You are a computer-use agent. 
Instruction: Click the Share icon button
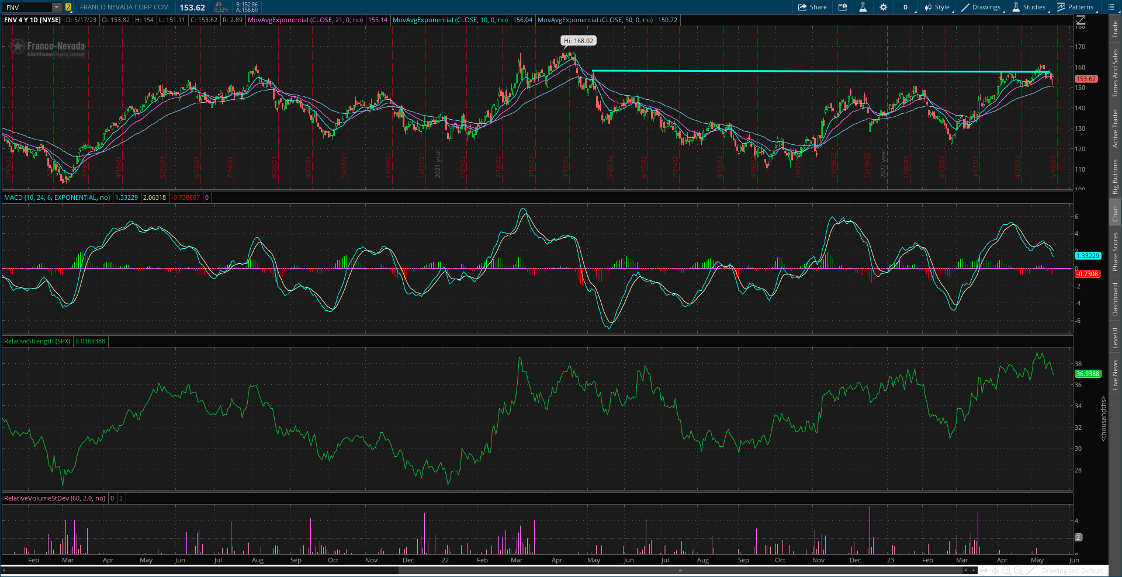812,7
